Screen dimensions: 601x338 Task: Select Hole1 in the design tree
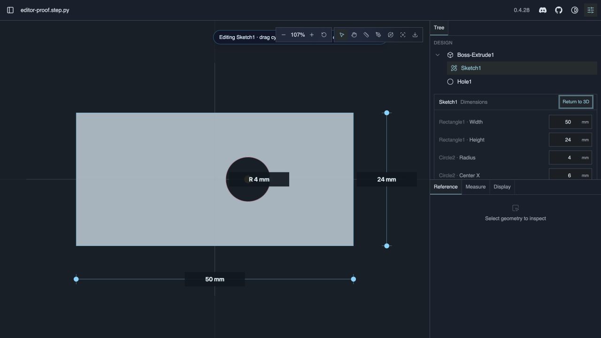click(x=464, y=82)
